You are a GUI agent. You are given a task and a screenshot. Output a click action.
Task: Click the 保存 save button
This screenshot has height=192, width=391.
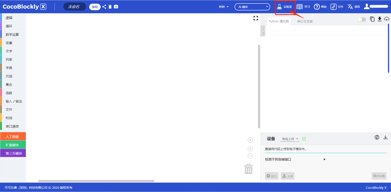coord(95,7)
